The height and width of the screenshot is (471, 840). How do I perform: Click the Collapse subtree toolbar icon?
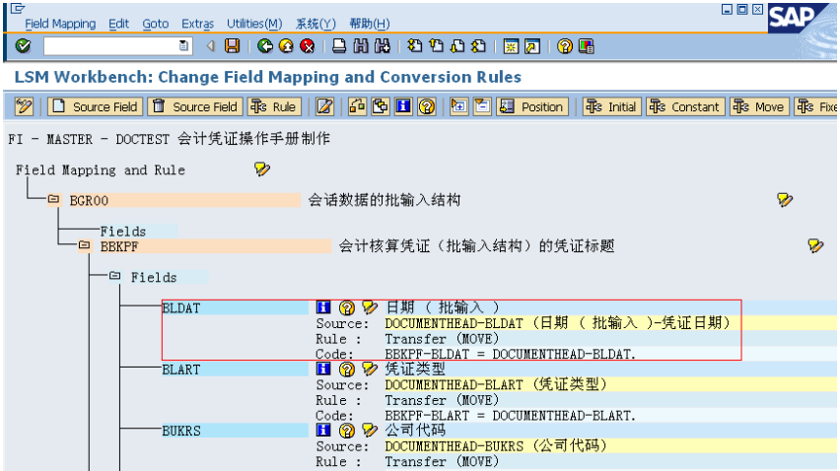click(482, 106)
